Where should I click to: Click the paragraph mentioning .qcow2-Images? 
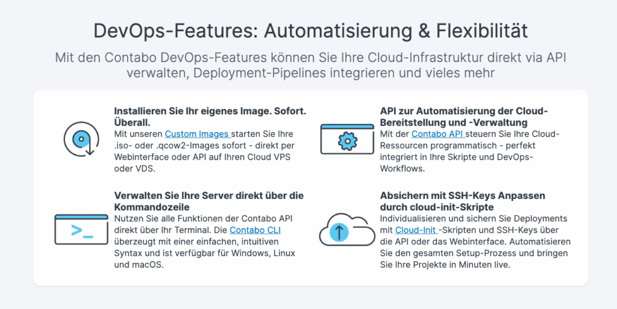coord(205,151)
